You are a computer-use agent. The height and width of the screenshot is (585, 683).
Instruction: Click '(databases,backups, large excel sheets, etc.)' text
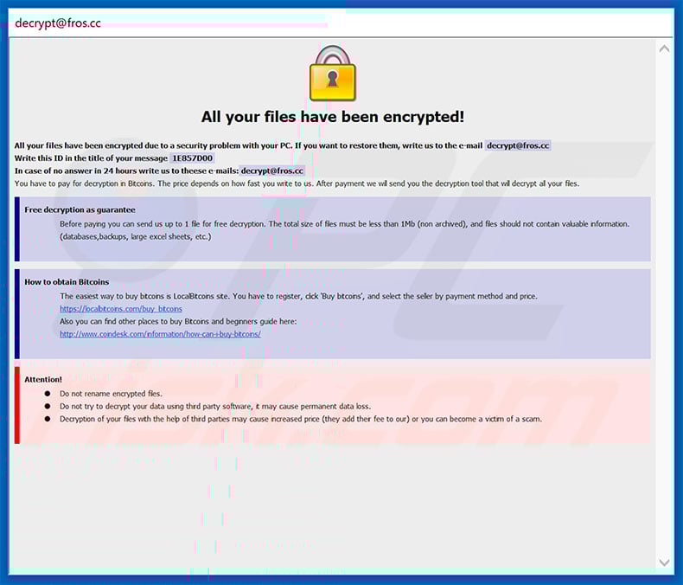[136, 237]
